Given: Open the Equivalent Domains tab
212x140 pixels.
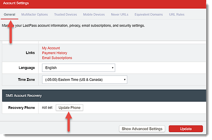Looking at the screenshot, I should [149, 14].
